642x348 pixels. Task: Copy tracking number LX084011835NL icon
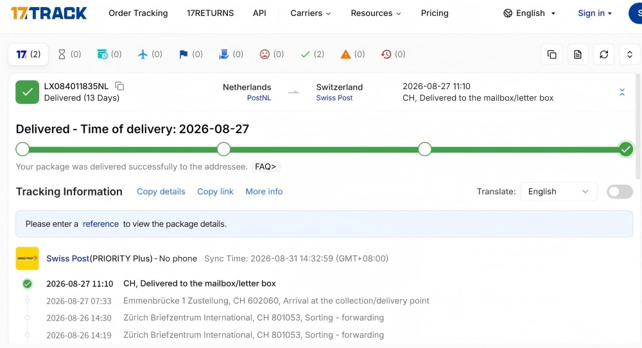[x=119, y=86]
